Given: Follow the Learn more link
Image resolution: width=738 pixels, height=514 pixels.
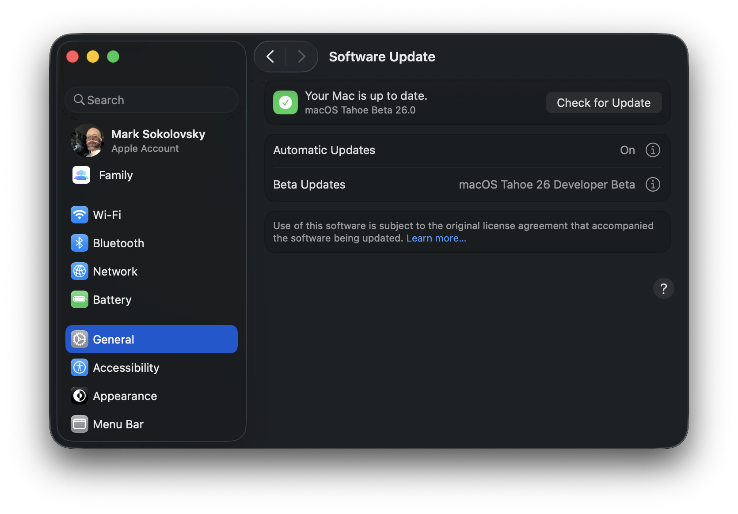Looking at the screenshot, I should (x=436, y=238).
